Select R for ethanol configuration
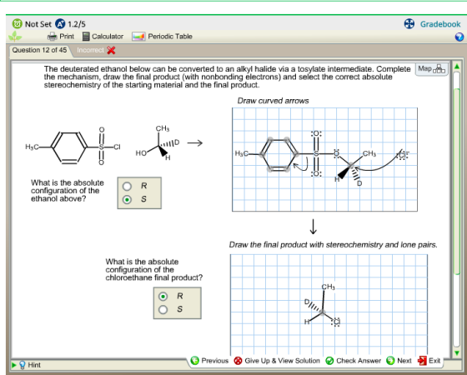Viewport: 467px width, 375px height. click(127, 187)
